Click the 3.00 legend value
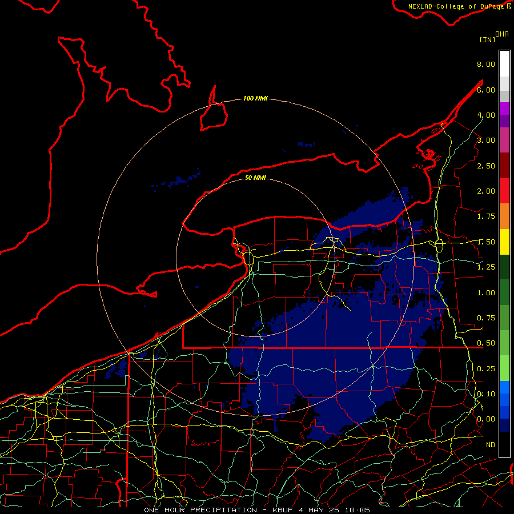 (x=486, y=140)
